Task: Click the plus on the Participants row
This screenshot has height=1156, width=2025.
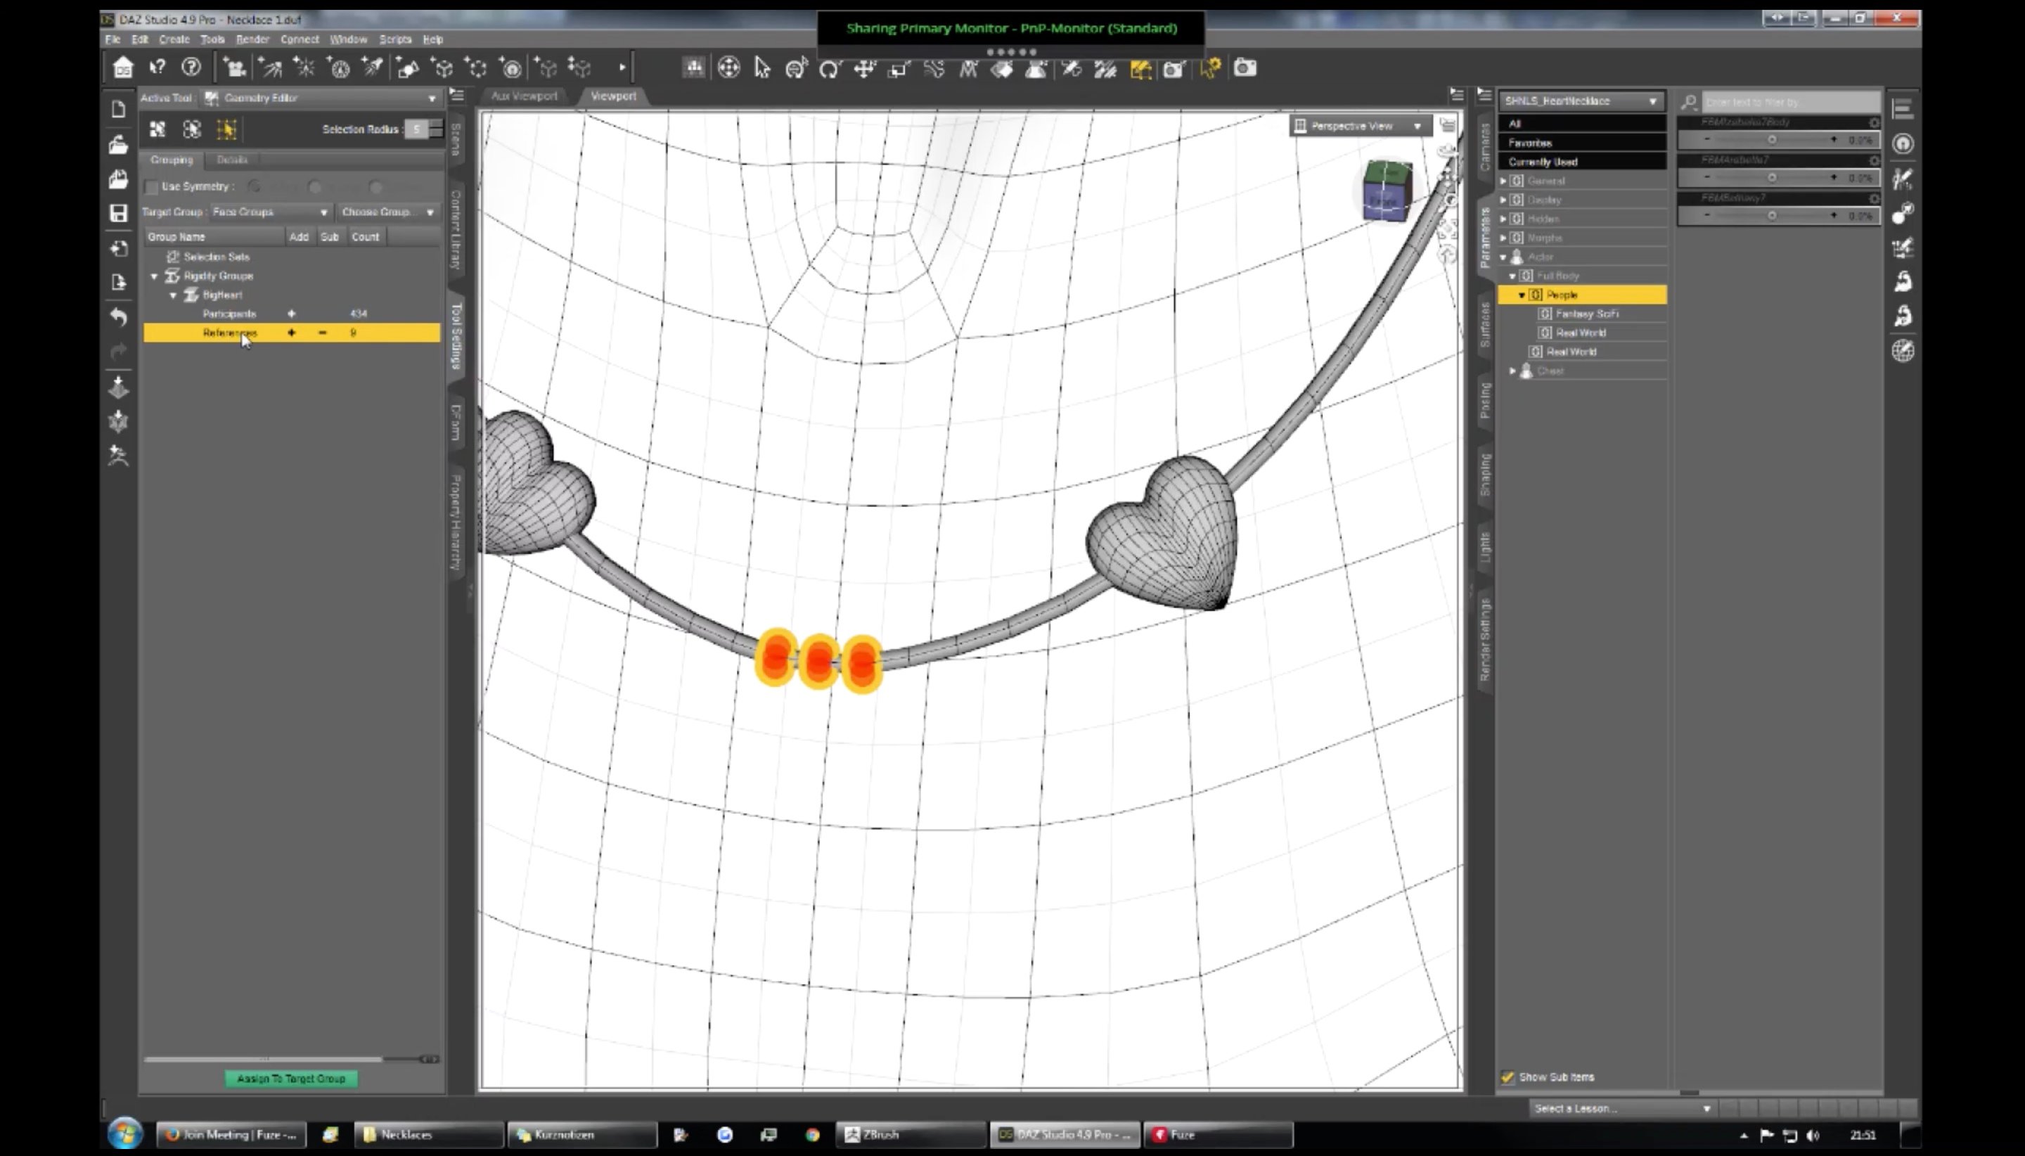Action: click(x=291, y=314)
